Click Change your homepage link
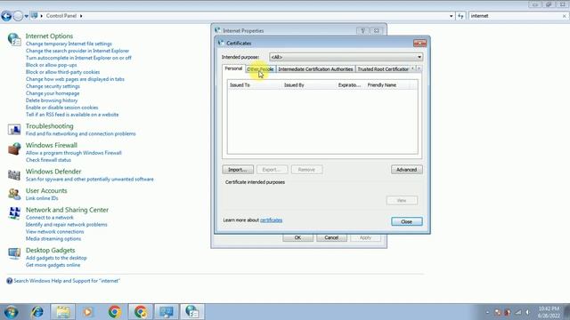Viewport: 570px width, 320px height. click(x=53, y=93)
